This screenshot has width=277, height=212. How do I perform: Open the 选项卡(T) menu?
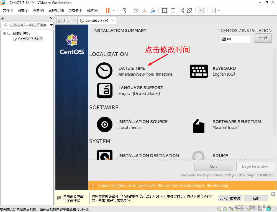coord(75,10)
